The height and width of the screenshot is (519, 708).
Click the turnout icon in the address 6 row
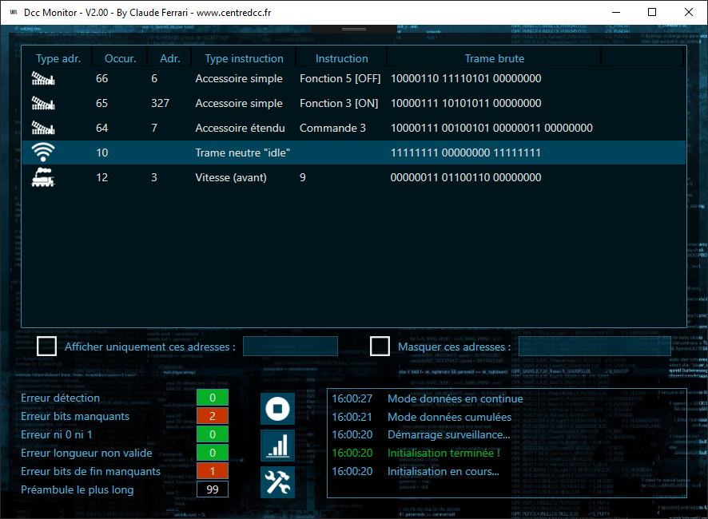tap(43, 78)
